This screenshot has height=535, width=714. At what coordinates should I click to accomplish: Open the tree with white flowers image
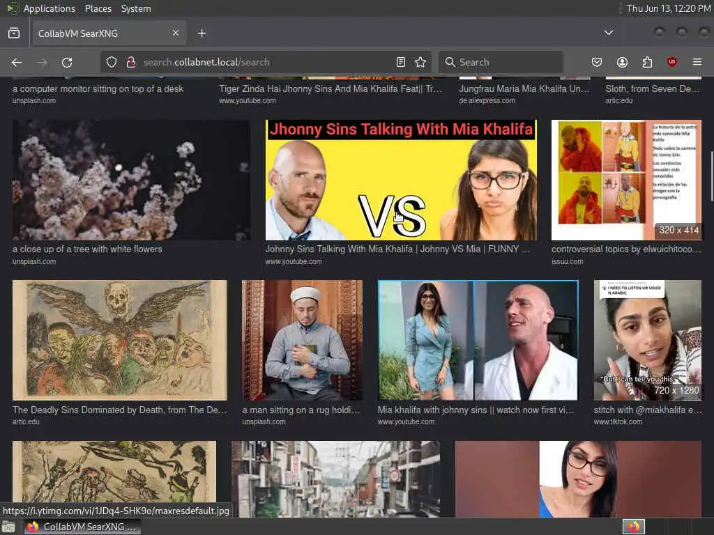131,180
